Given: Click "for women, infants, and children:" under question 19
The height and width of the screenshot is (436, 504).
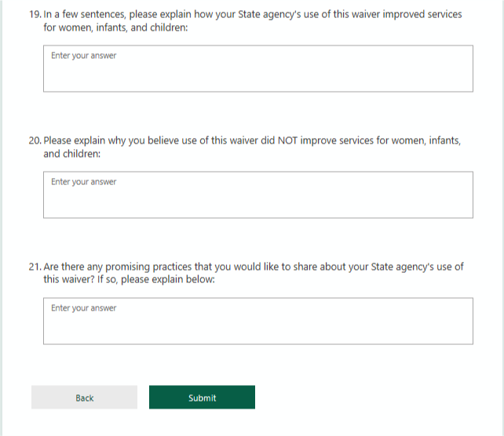Looking at the screenshot, I should click(x=116, y=27).
